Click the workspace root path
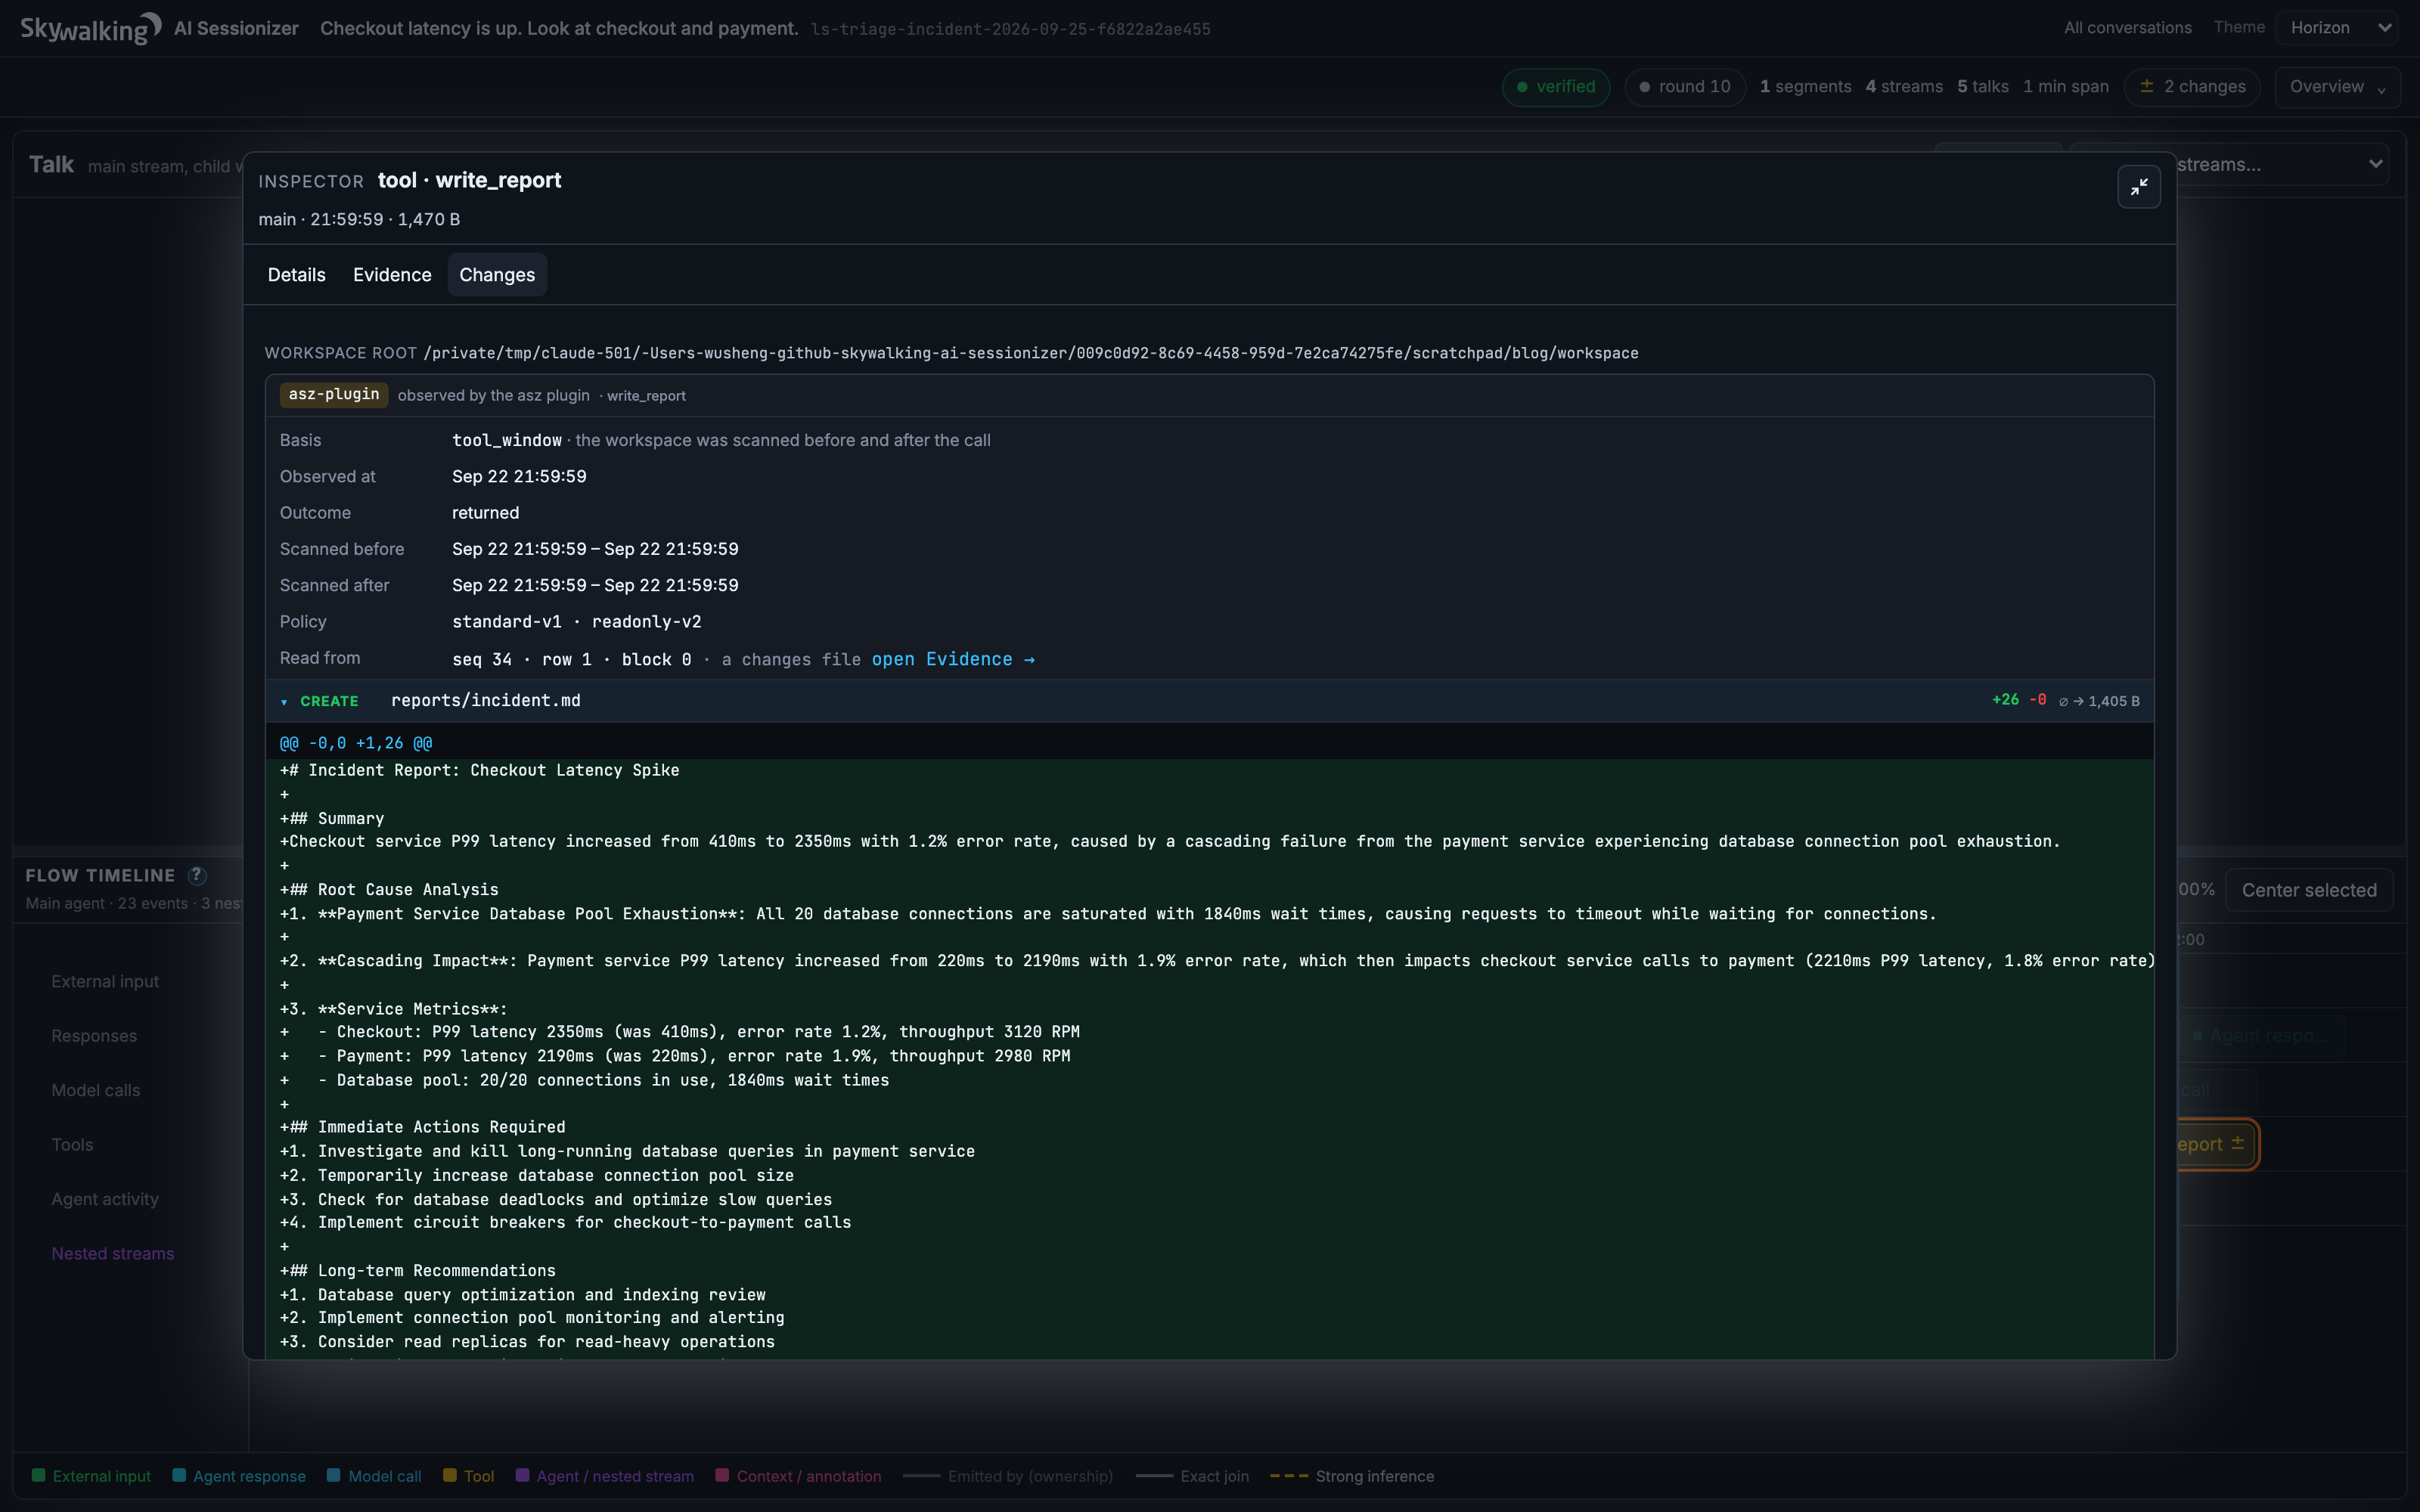2420x1512 pixels. pos(1031,353)
